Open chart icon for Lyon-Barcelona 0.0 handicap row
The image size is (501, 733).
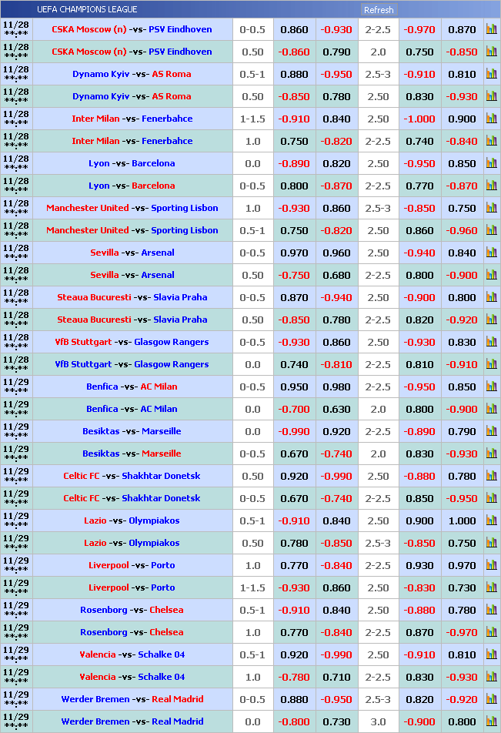tap(491, 163)
